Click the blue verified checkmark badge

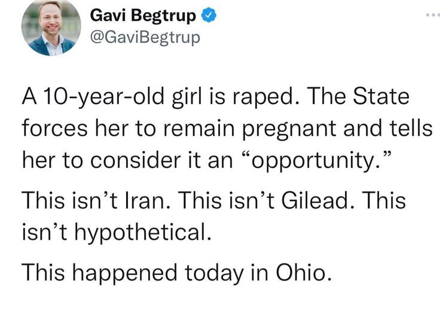(209, 15)
